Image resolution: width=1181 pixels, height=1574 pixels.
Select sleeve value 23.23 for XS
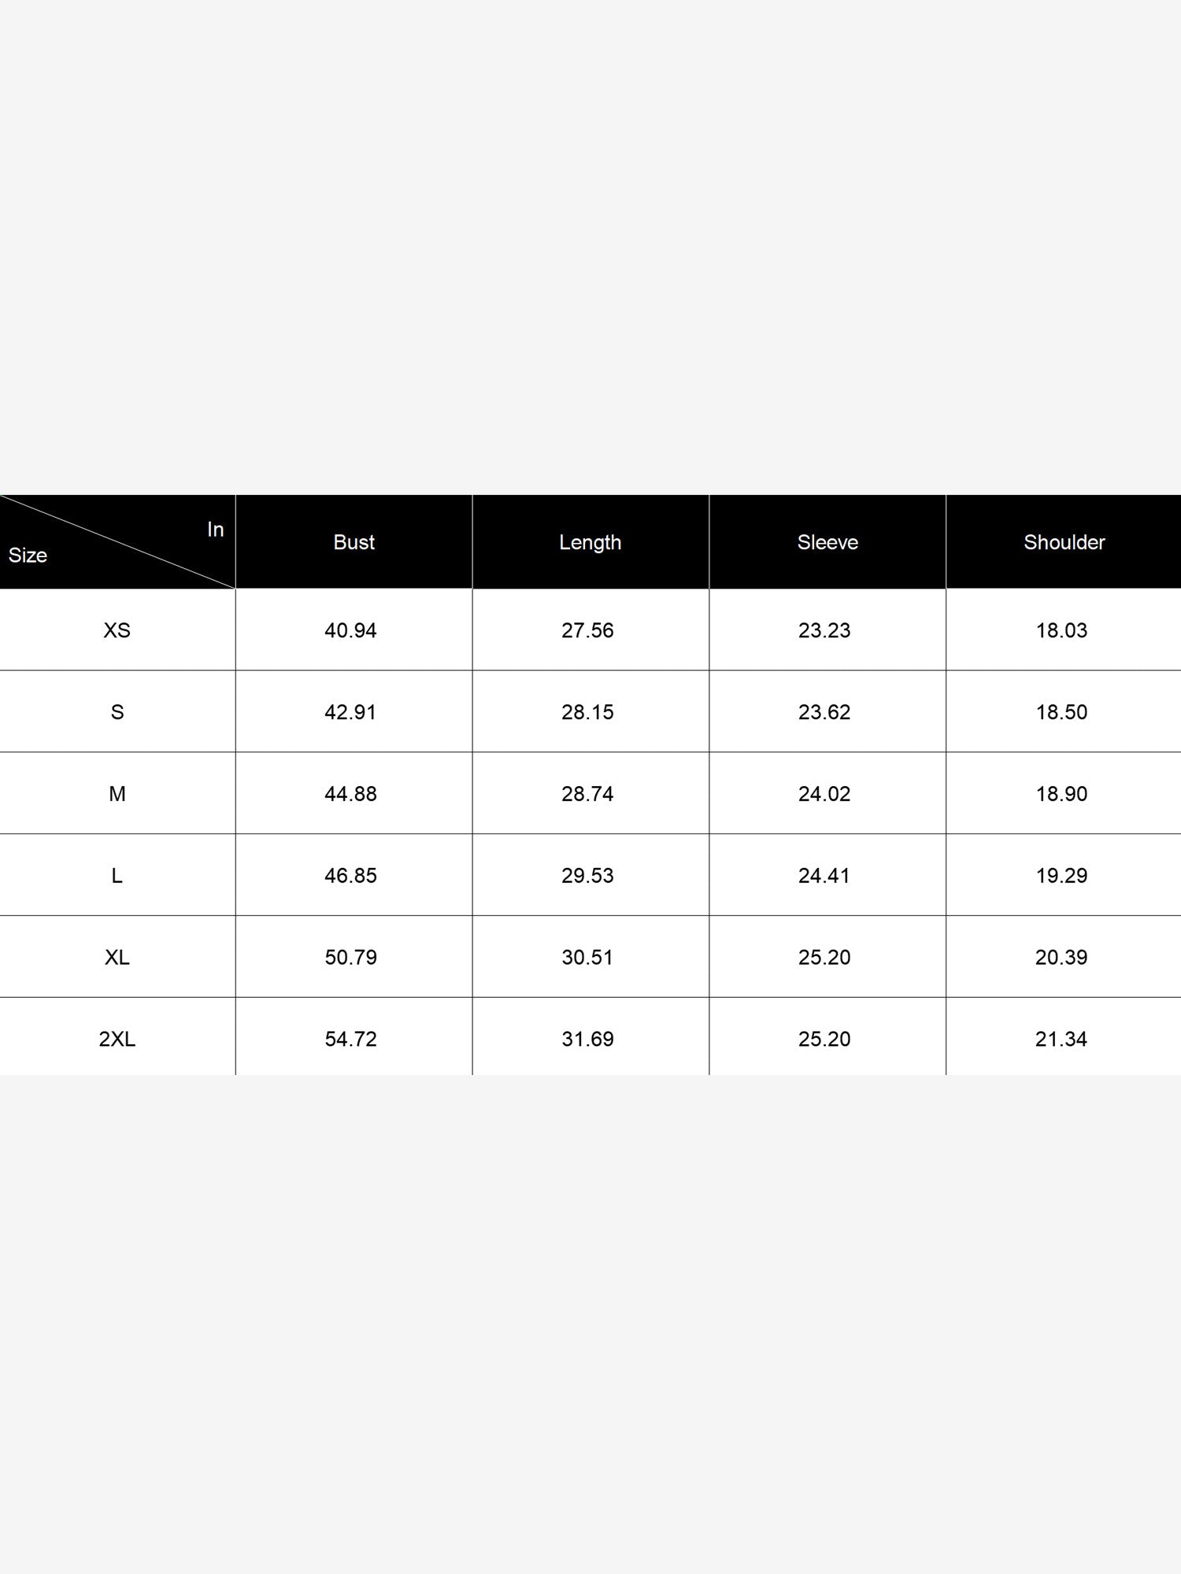coord(824,630)
